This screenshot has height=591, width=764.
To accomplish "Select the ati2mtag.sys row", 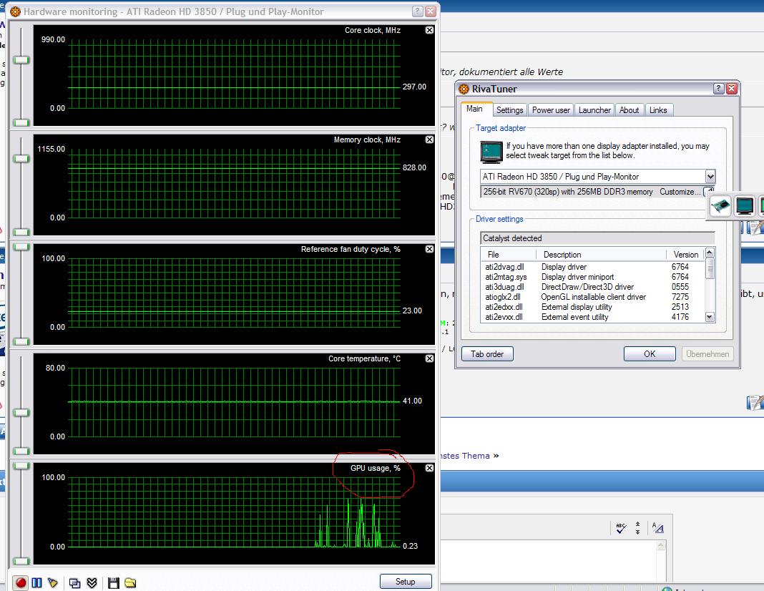I will point(592,277).
